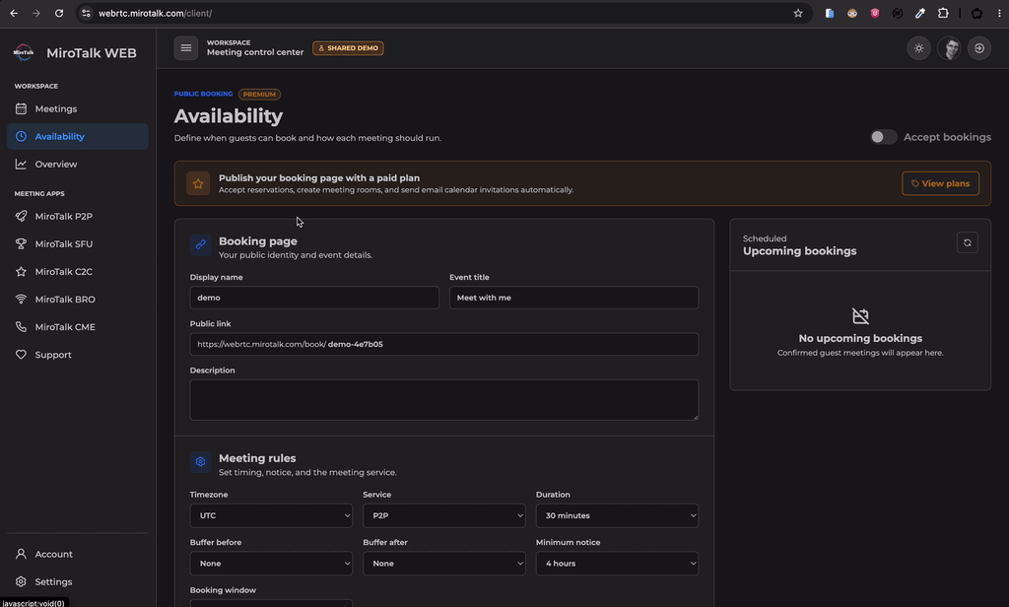Switch theme with the sun icon

(x=919, y=48)
